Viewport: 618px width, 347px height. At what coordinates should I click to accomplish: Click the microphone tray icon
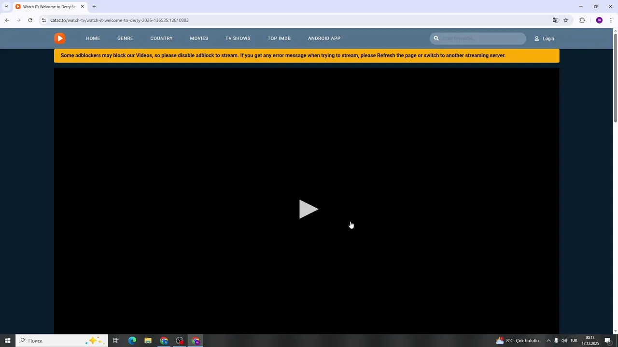(x=556, y=341)
